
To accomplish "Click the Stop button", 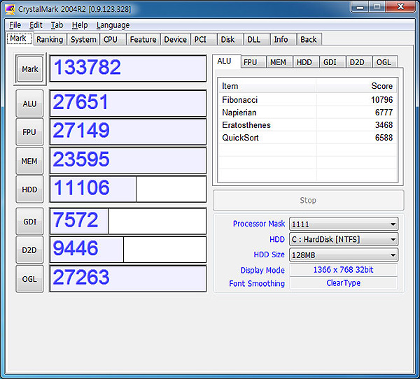I will (x=308, y=200).
